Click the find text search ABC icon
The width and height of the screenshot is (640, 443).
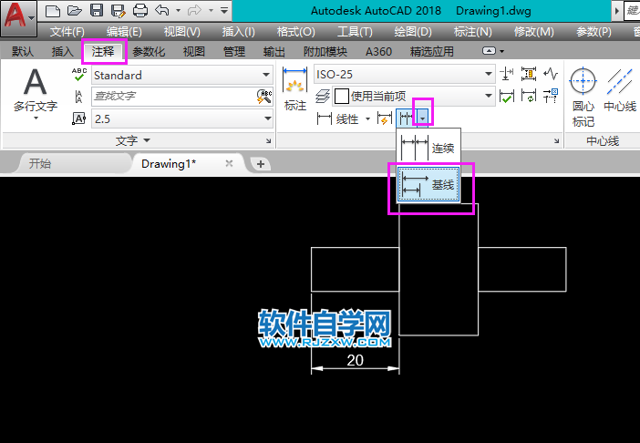(x=264, y=97)
